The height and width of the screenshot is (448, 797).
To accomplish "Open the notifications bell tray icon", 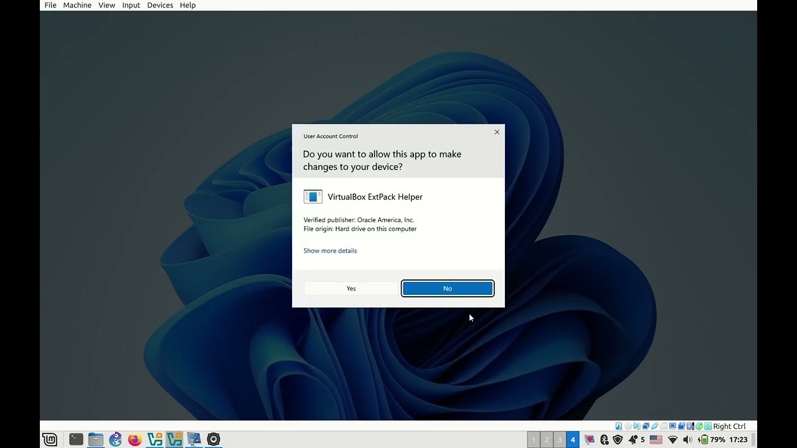I will tap(633, 439).
